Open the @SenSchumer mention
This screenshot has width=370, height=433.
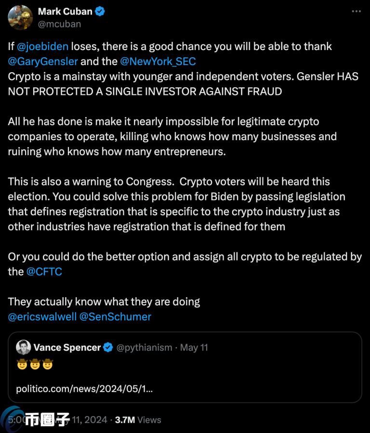point(116,317)
